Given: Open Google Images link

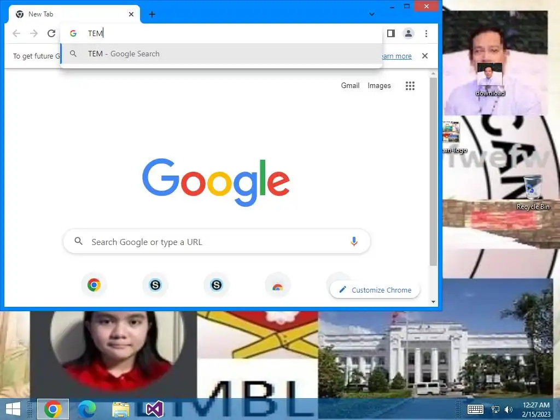Looking at the screenshot, I should (x=379, y=86).
